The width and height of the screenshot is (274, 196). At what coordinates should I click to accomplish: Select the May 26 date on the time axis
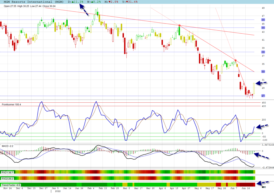click(222, 188)
